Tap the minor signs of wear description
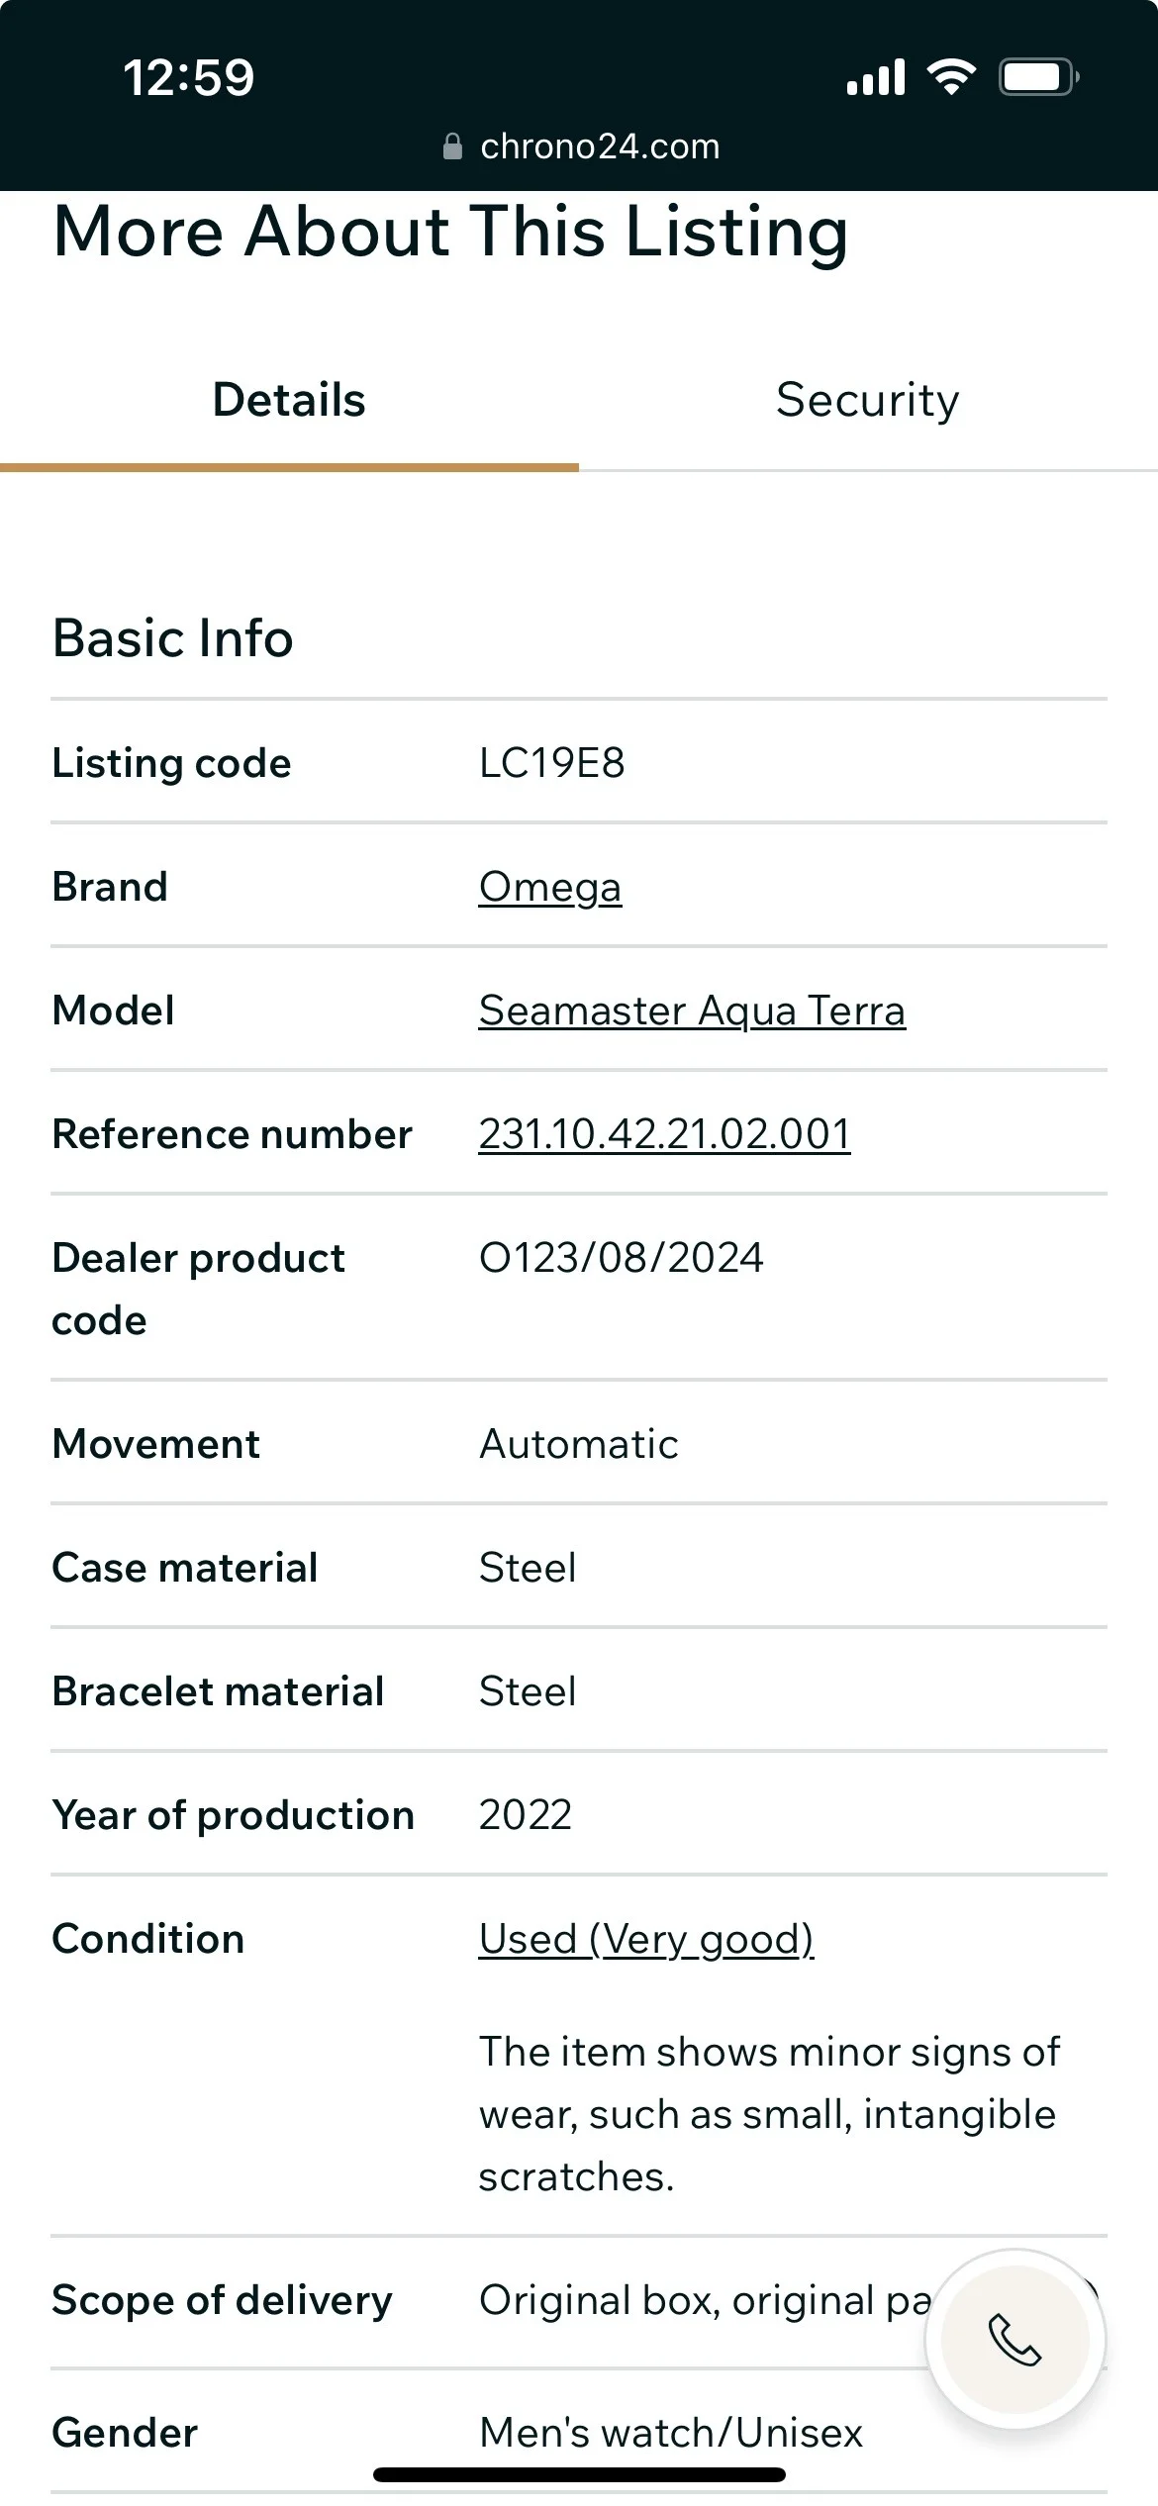The image size is (1158, 2506). [x=768, y=2114]
